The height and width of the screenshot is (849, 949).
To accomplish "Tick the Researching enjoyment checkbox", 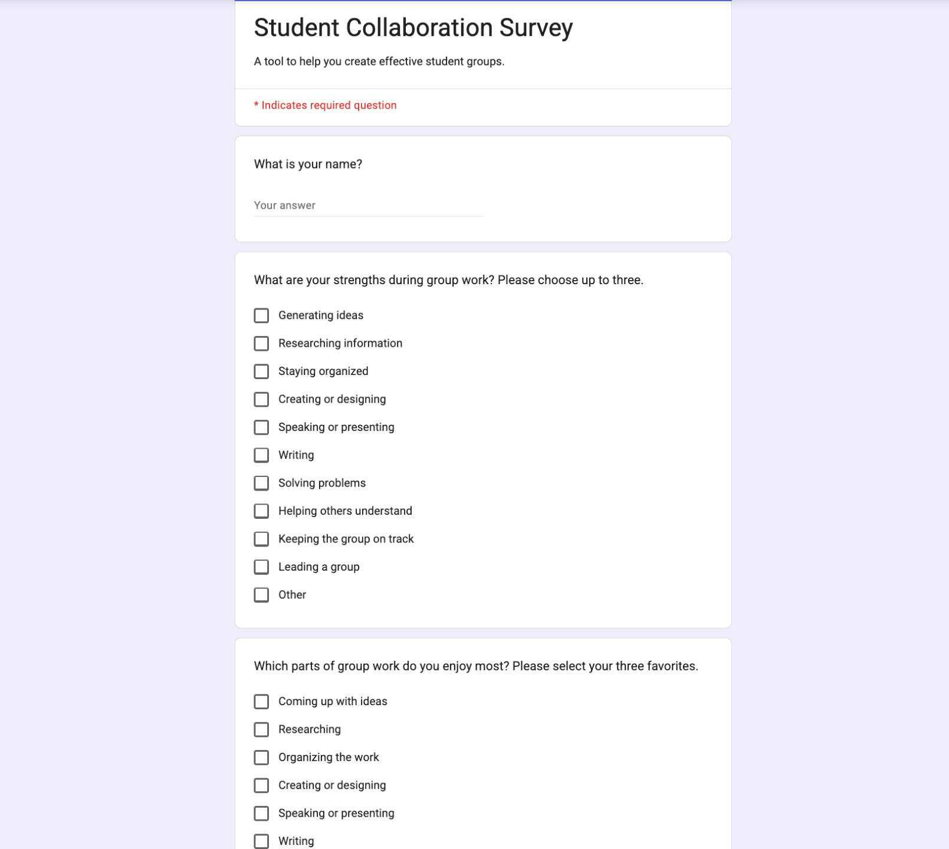I will click(x=261, y=729).
